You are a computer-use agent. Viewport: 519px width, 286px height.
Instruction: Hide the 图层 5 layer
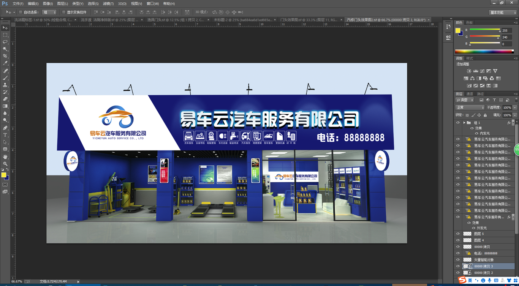pyautogui.click(x=458, y=234)
